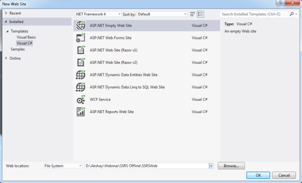The height and width of the screenshot is (183, 302).
Task: Expand the Recent section
Action: [x=6, y=13]
